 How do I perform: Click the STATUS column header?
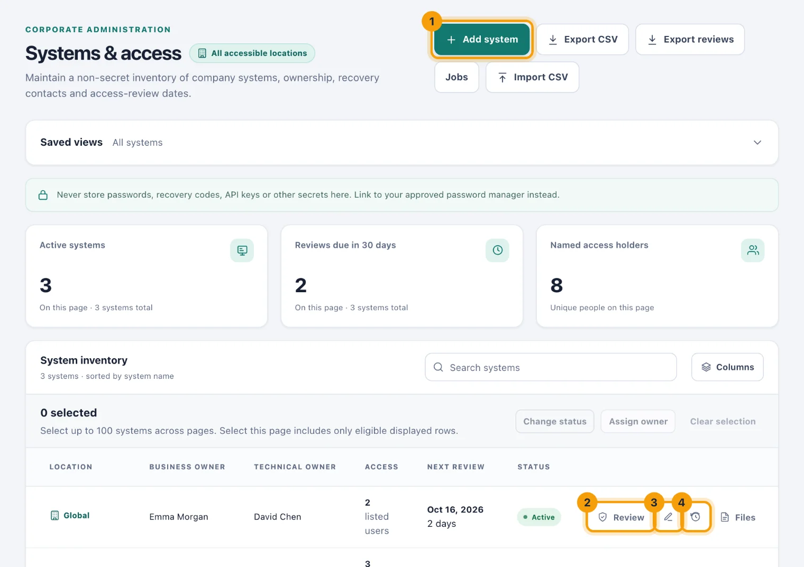point(534,467)
